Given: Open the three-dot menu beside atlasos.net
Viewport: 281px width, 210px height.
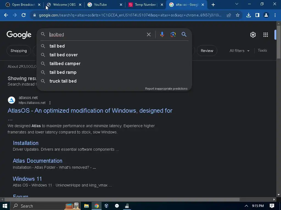Looking at the screenshot, I should (50, 103).
